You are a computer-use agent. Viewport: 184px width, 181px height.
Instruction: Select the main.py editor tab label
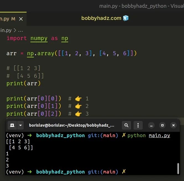click(x=4, y=19)
